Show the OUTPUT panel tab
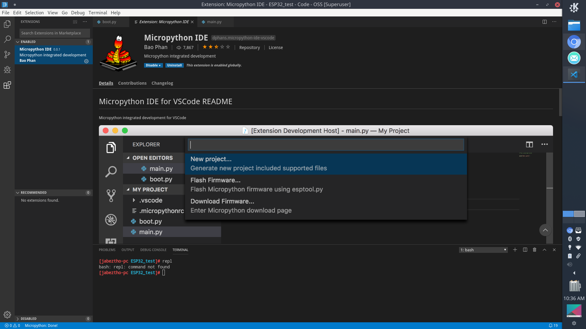 (128, 250)
